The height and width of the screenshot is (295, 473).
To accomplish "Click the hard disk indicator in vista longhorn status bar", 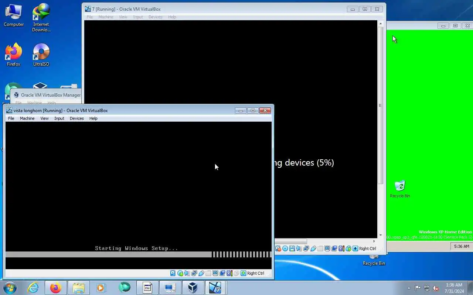I will click(x=173, y=273).
